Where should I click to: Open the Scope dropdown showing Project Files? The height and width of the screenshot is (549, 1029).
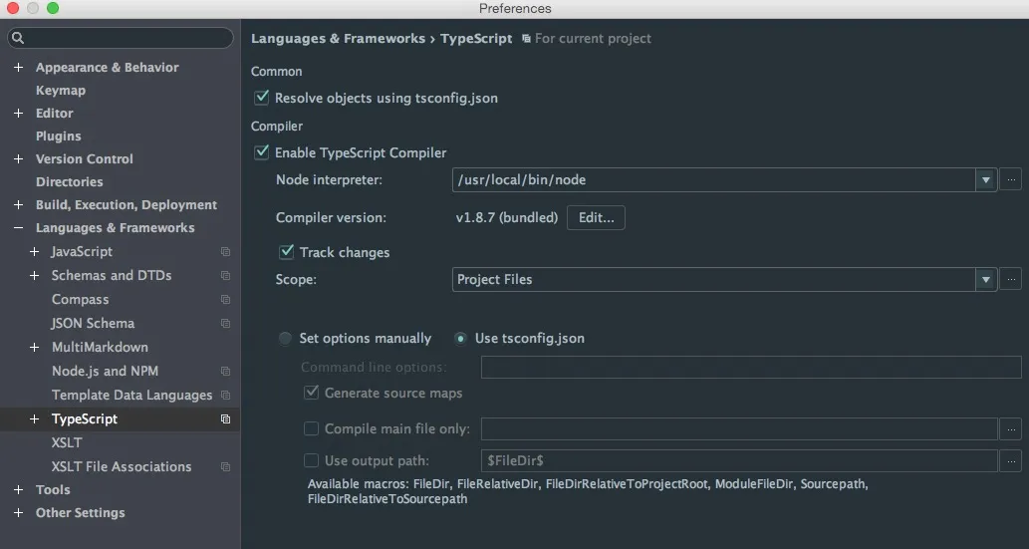985,280
